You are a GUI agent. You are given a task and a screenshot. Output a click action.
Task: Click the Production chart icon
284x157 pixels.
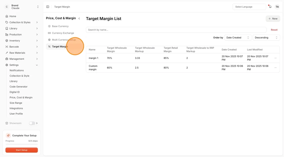(x=7, y=34)
